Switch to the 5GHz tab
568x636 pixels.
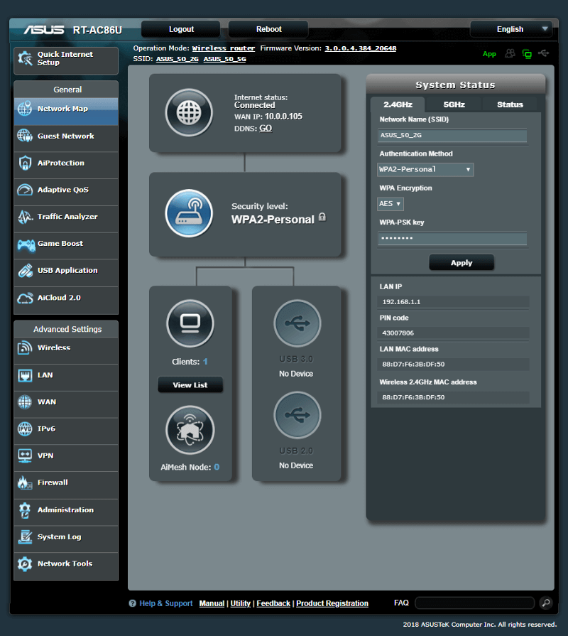click(454, 104)
